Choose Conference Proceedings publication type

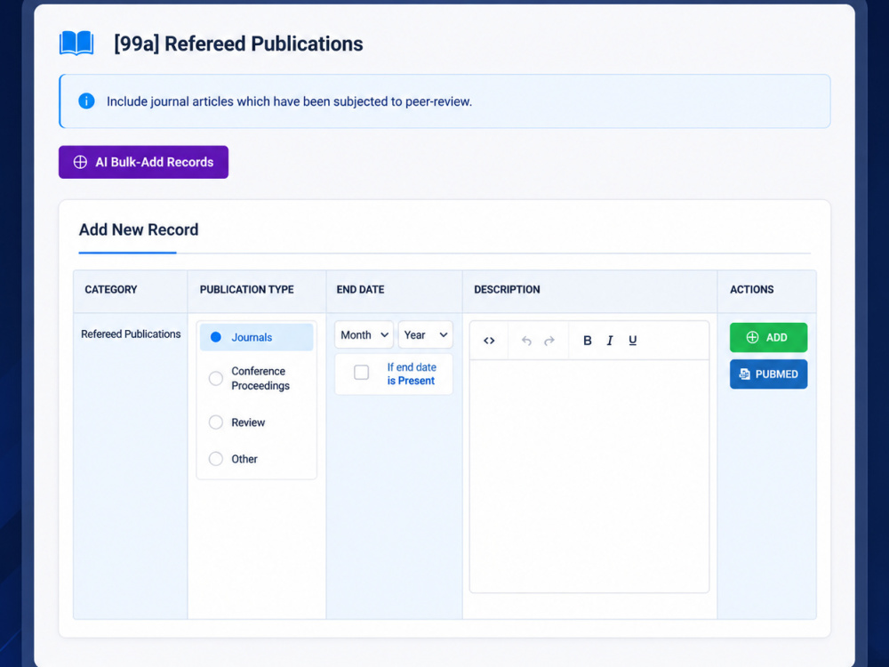click(x=250, y=378)
